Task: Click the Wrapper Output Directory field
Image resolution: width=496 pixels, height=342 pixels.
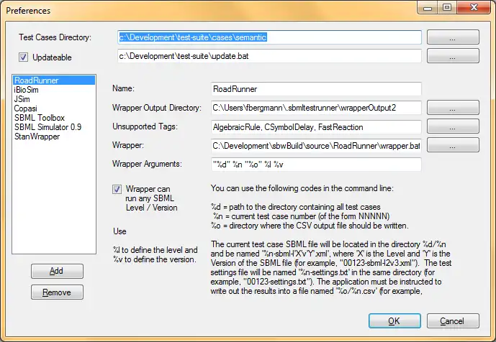Action: pyautogui.click(x=316, y=108)
